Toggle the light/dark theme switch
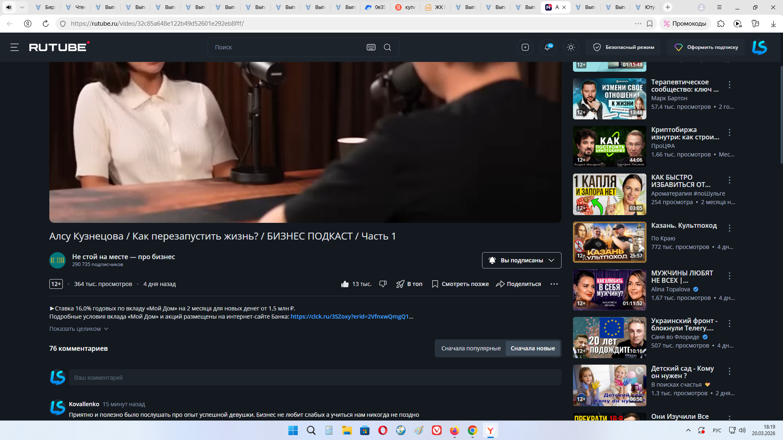Viewport: 783px width, 440px height. click(571, 47)
